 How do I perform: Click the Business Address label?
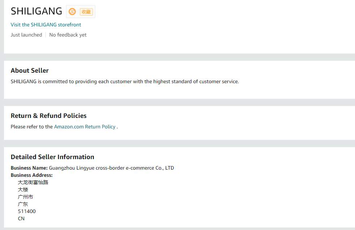[x=32, y=175]
